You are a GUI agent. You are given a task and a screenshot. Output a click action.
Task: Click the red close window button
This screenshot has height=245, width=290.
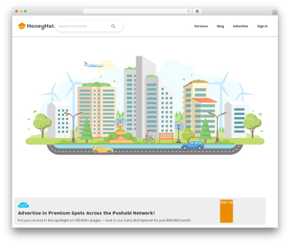click(x=17, y=11)
